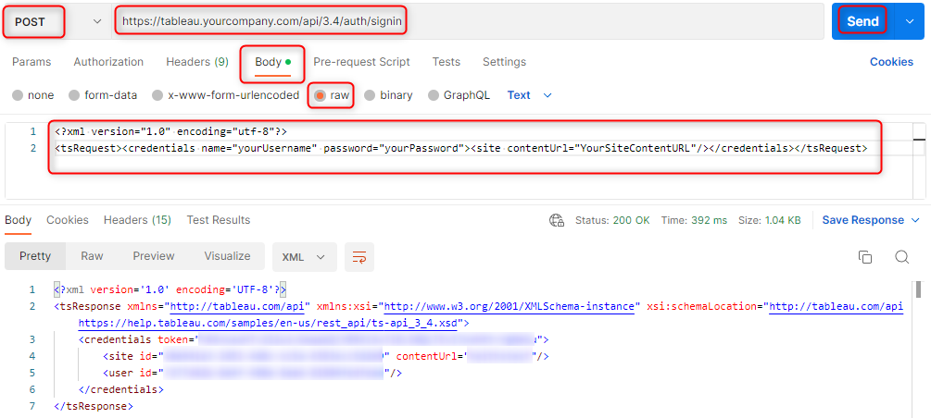Select the binary body option
The image size is (931, 418).
(x=388, y=95)
